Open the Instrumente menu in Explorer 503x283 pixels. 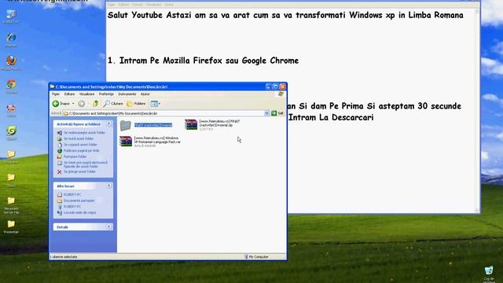(127, 94)
